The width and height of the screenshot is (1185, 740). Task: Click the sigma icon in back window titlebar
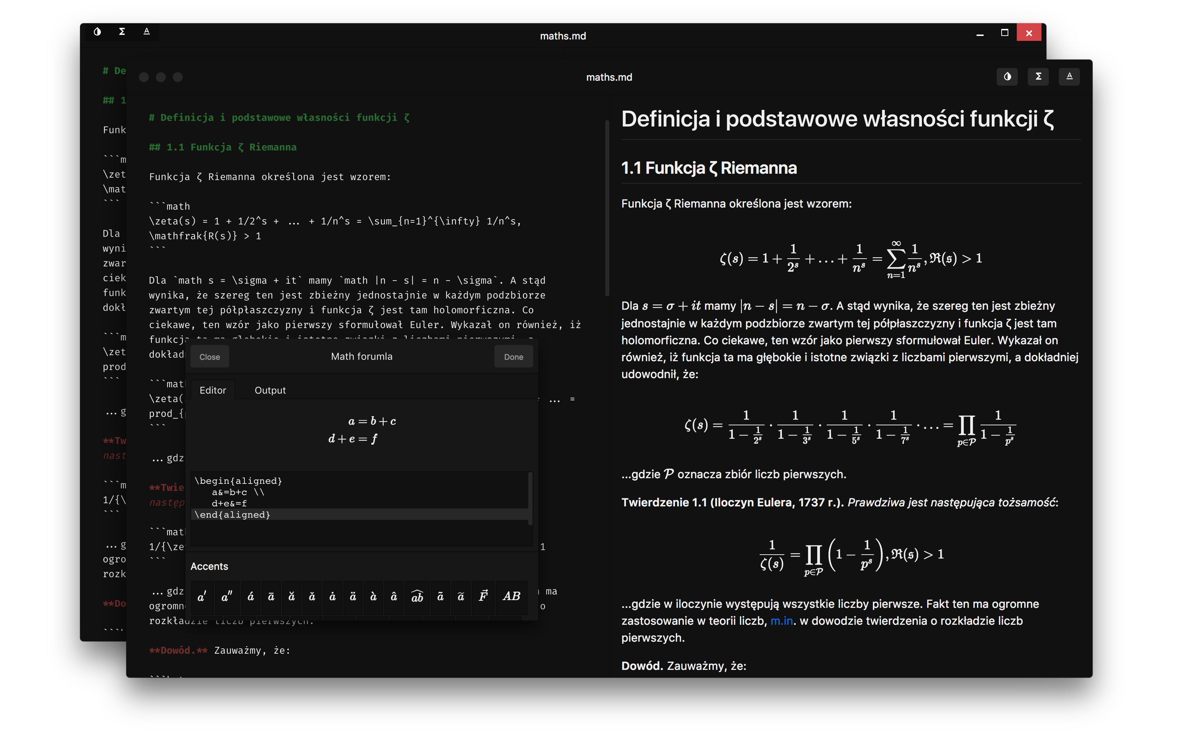click(x=122, y=32)
